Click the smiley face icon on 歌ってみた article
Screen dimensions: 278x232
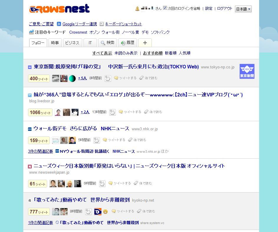tap(105, 211)
